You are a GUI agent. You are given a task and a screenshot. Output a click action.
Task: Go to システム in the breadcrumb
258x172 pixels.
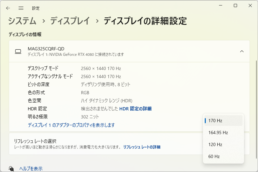coord(22,21)
